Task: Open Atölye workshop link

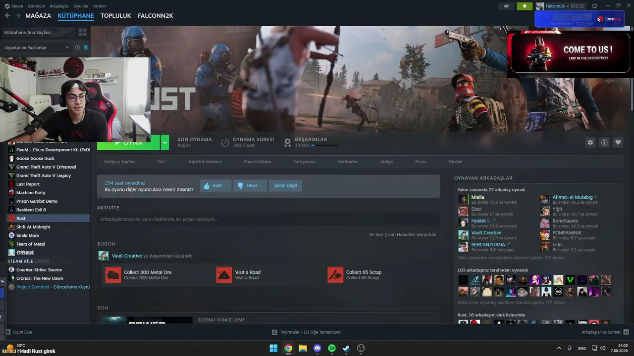Action: (x=386, y=162)
